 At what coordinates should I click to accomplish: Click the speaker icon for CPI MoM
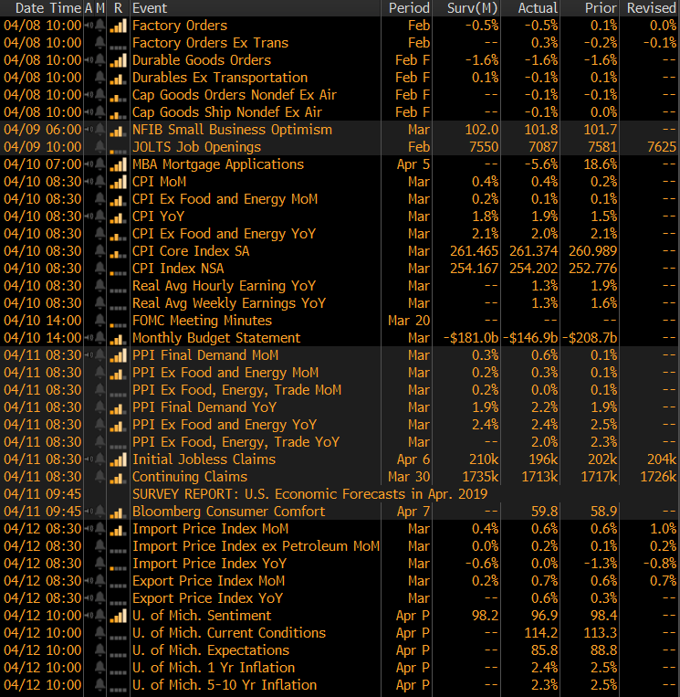coord(88,182)
